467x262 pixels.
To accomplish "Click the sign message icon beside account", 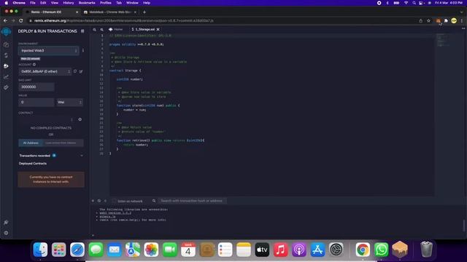I will 81,71.
